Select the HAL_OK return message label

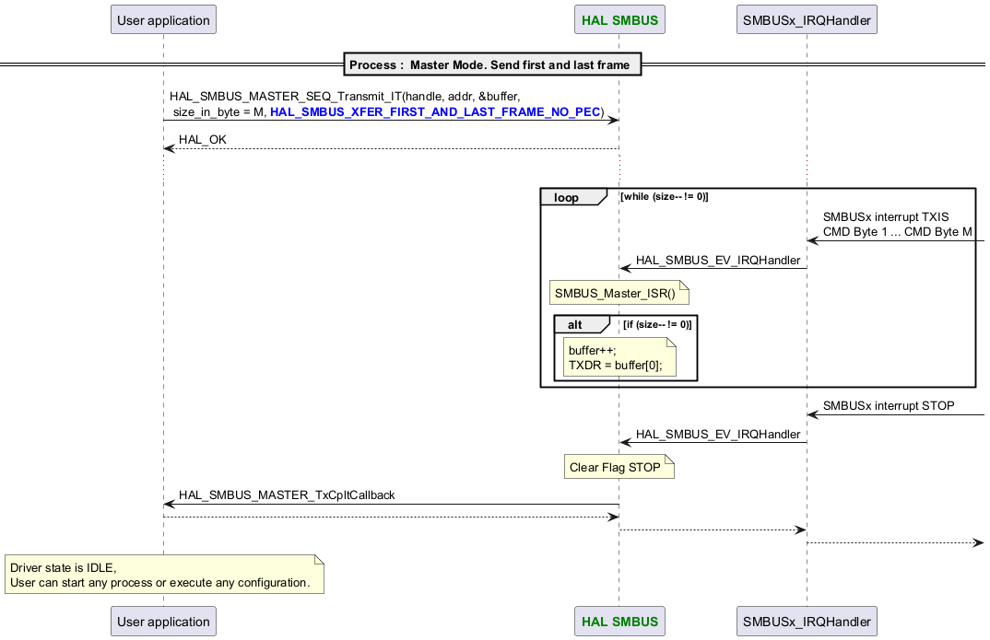click(202, 140)
